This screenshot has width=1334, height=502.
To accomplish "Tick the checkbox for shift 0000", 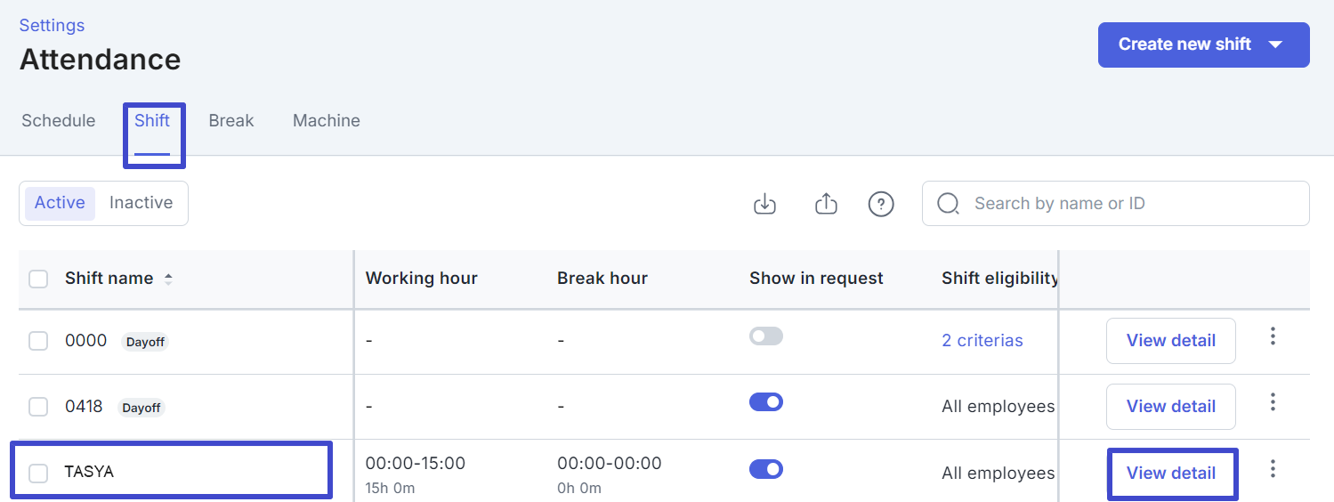I will [x=38, y=341].
